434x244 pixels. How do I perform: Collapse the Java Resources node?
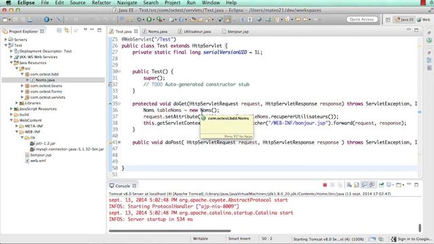coord(12,62)
